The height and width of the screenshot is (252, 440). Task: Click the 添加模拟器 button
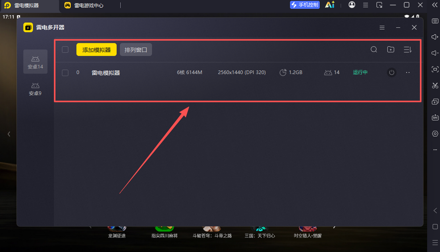click(96, 50)
